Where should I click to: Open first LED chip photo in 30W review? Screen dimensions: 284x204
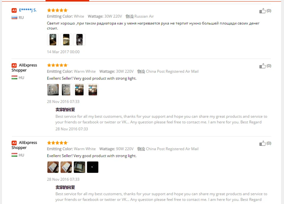click(53, 90)
